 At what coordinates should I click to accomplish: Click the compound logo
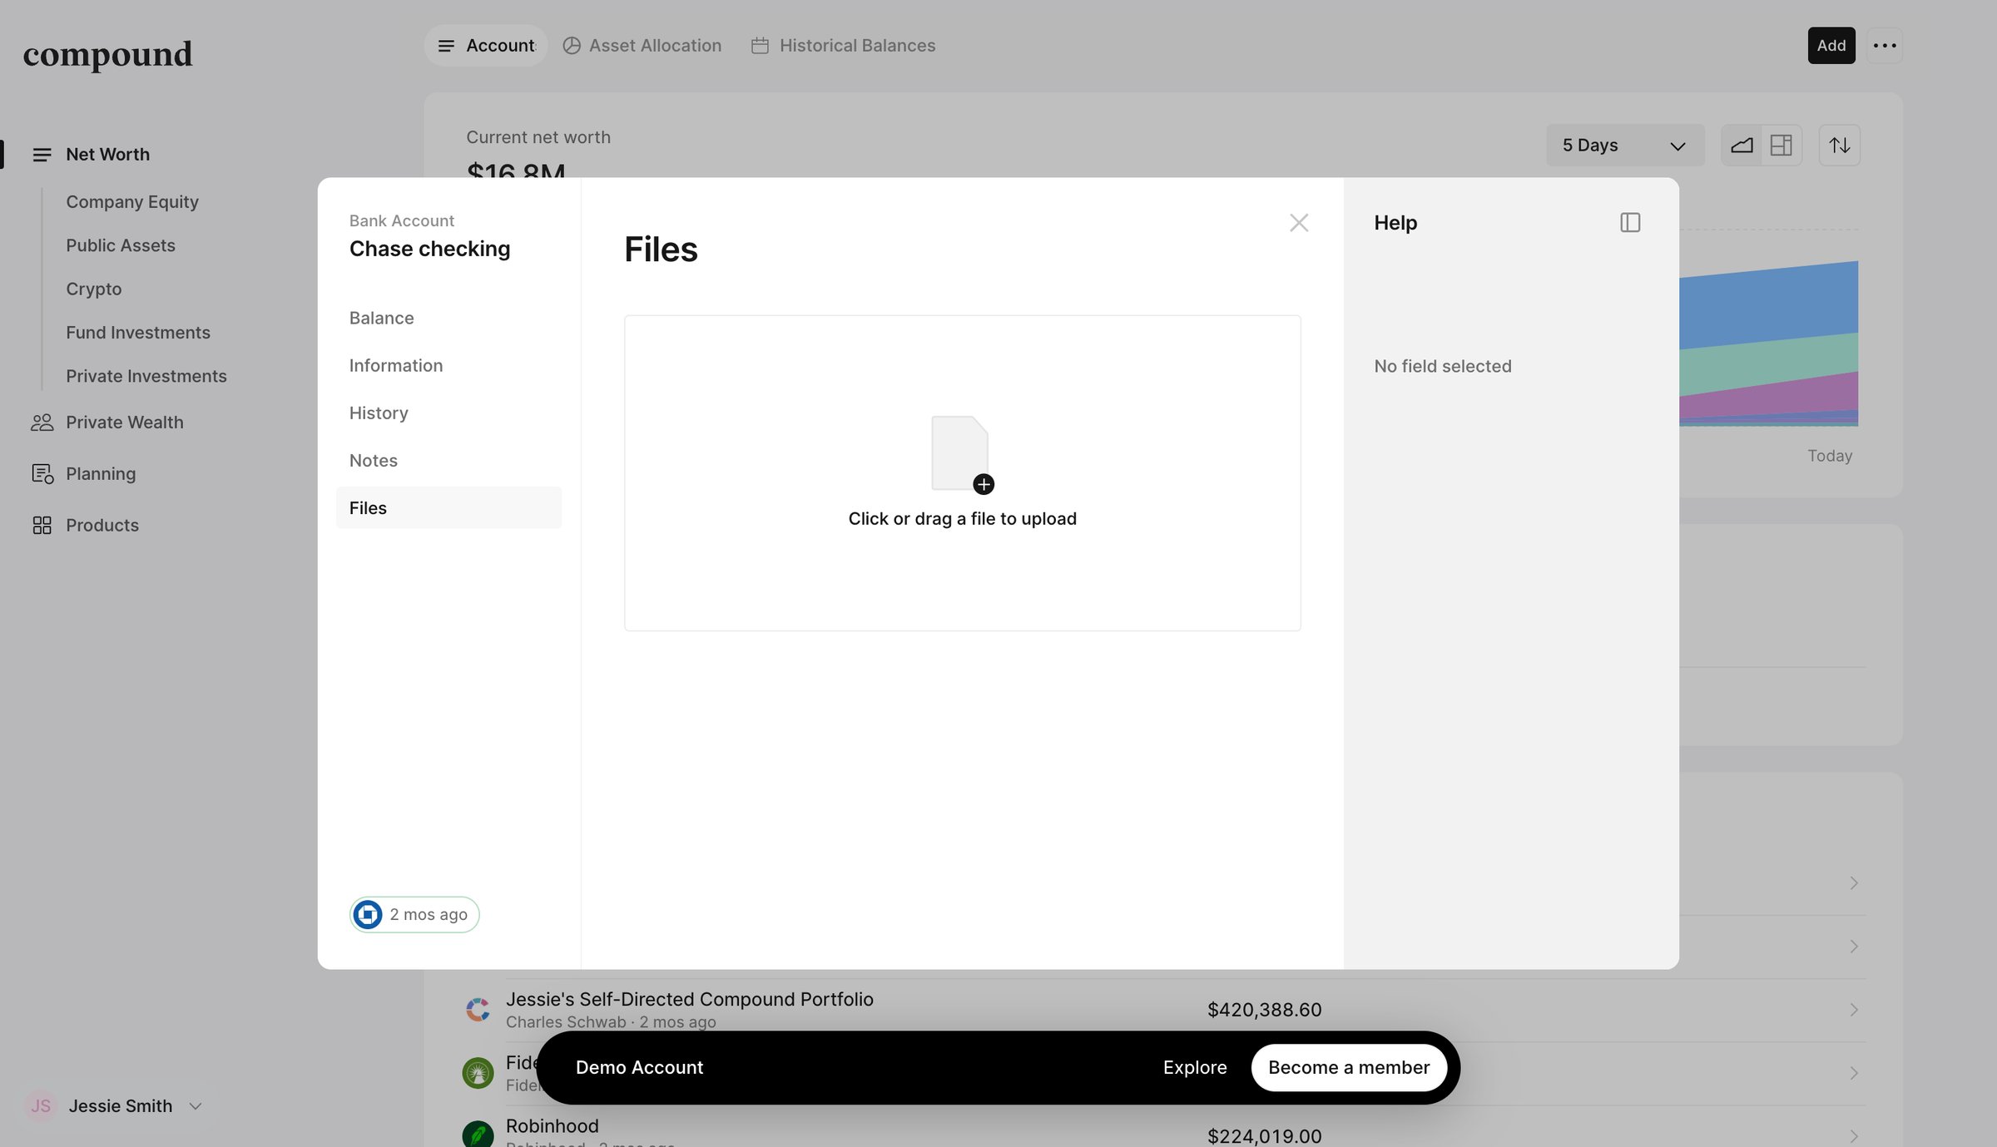[x=107, y=54]
